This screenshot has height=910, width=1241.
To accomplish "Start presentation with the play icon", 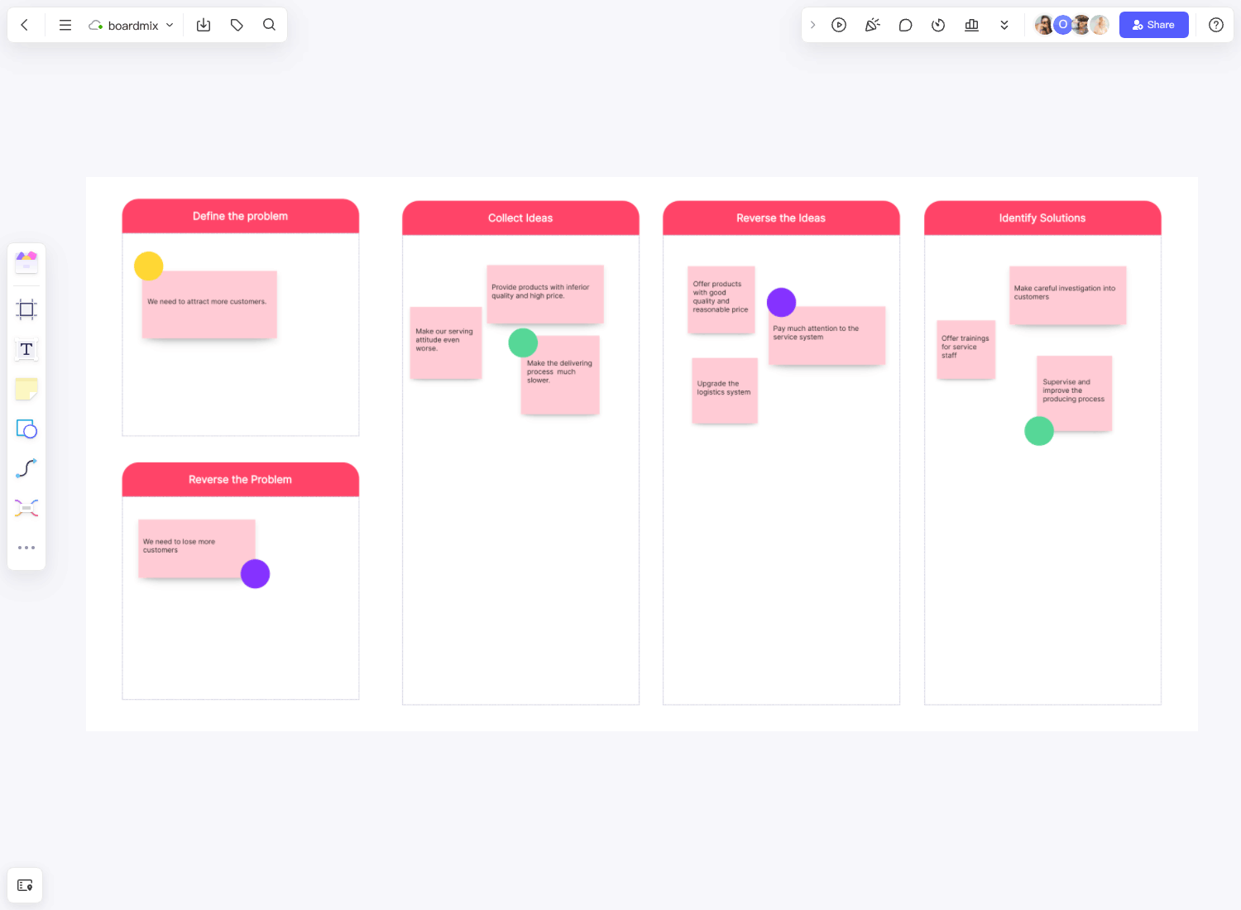I will tap(839, 25).
